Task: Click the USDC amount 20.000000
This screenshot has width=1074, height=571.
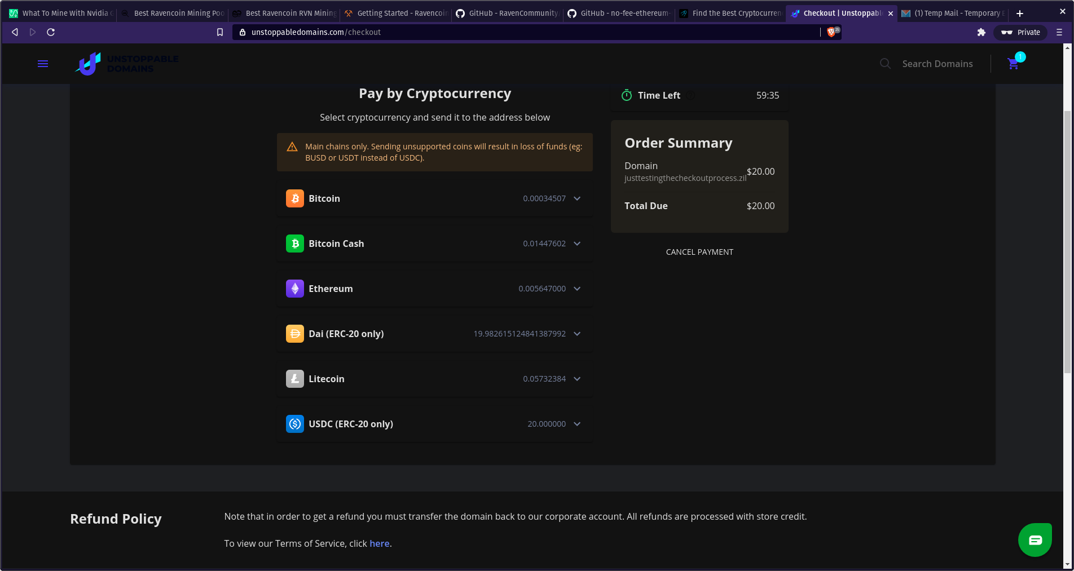Action: click(x=547, y=424)
